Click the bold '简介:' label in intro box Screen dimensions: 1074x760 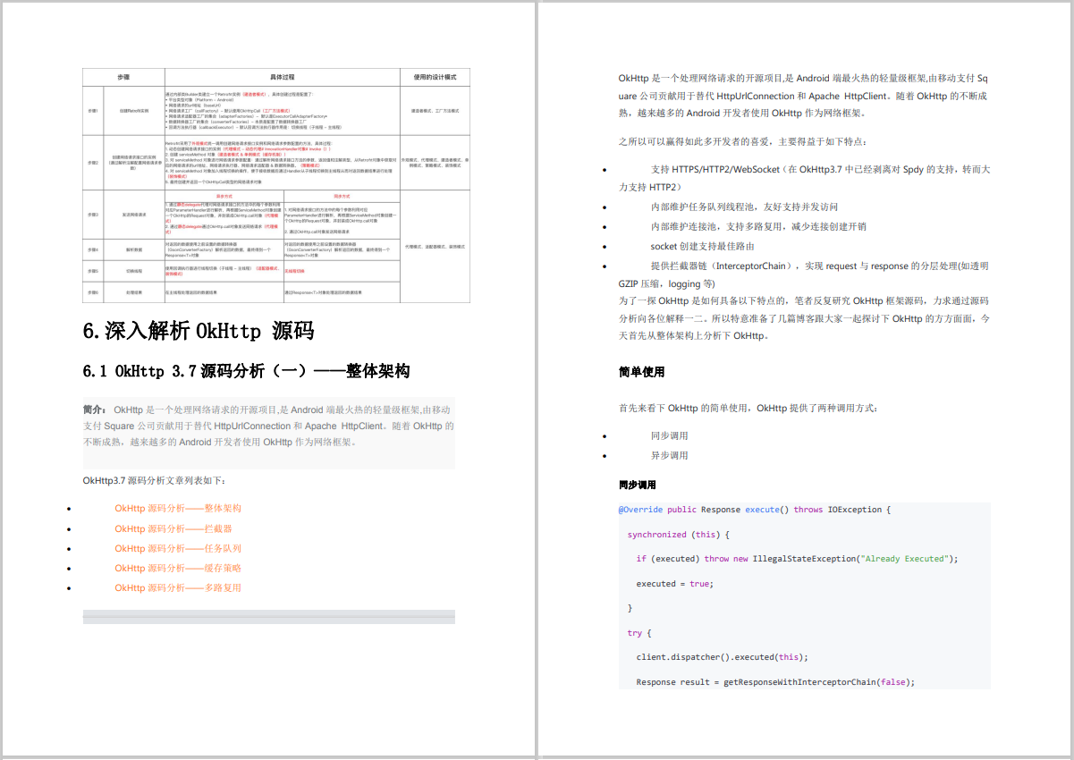[x=95, y=410]
